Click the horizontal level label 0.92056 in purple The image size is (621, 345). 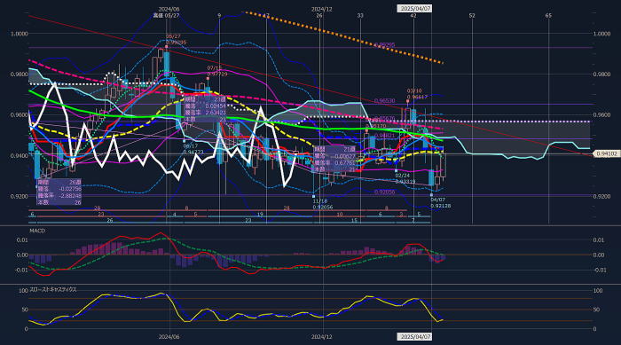pos(384,192)
